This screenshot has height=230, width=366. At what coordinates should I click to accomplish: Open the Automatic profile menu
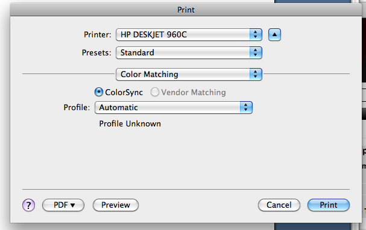tap(174, 107)
